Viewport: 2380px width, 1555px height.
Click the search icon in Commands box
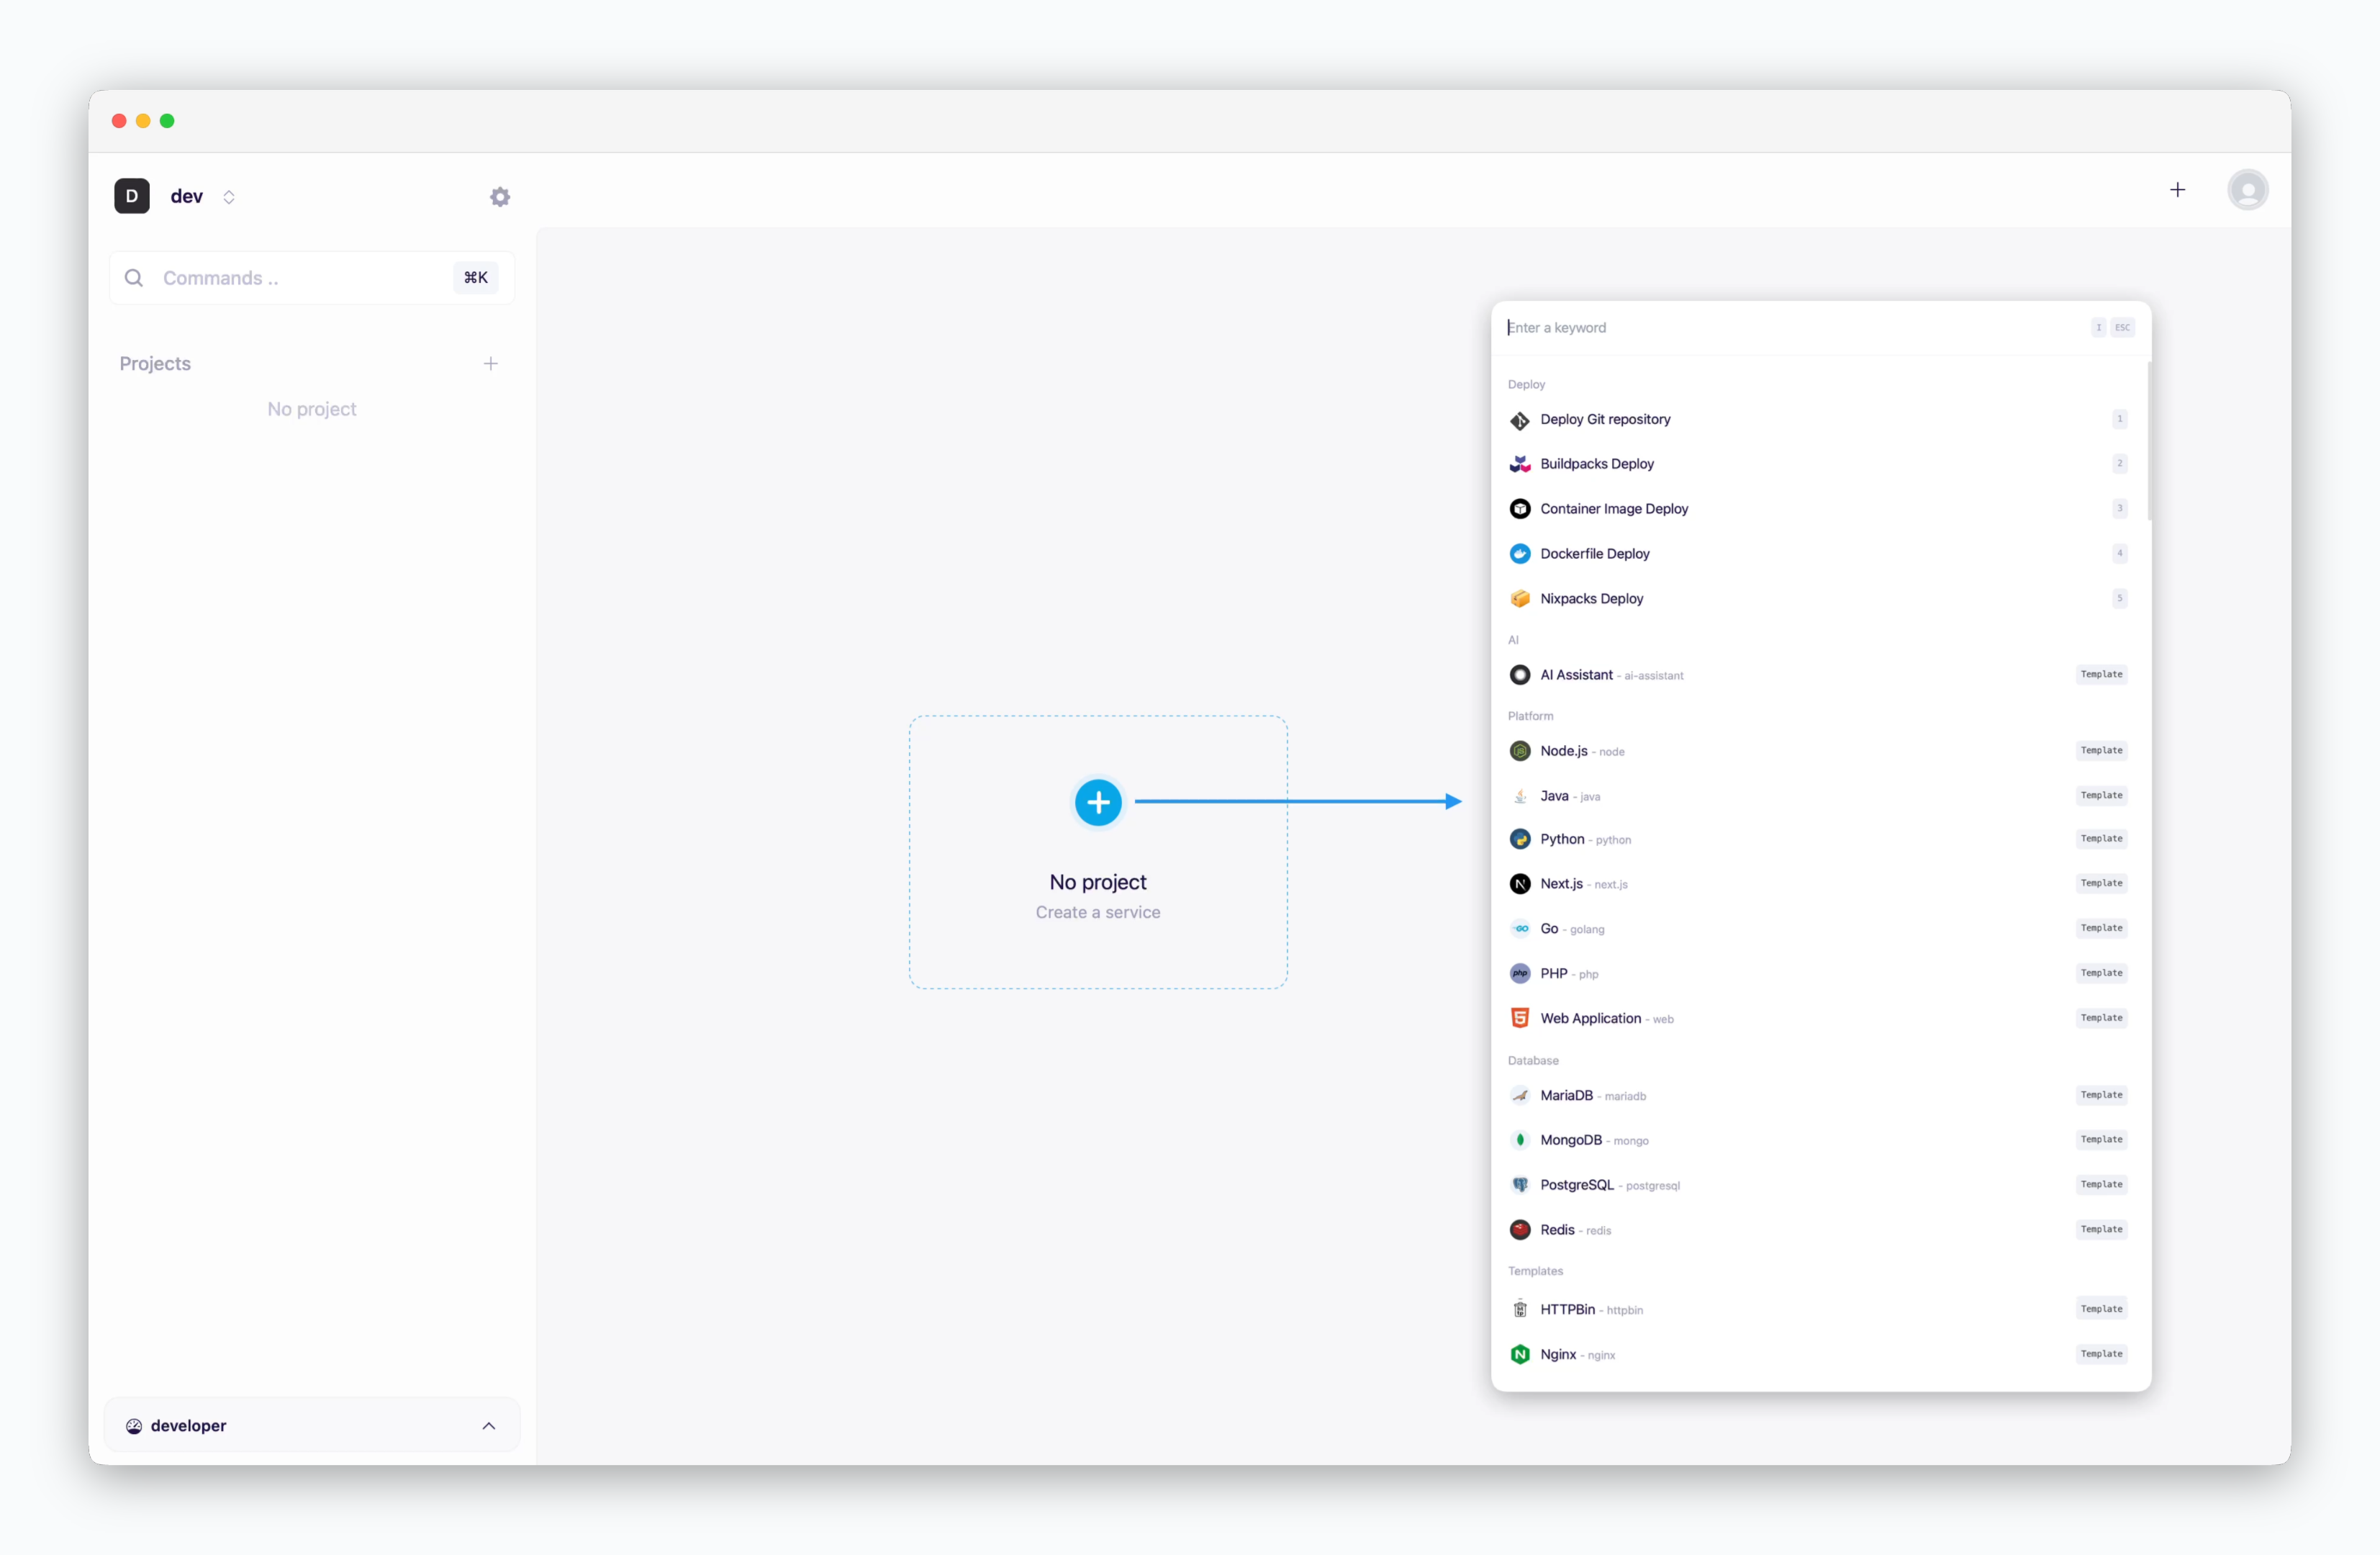point(133,278)
